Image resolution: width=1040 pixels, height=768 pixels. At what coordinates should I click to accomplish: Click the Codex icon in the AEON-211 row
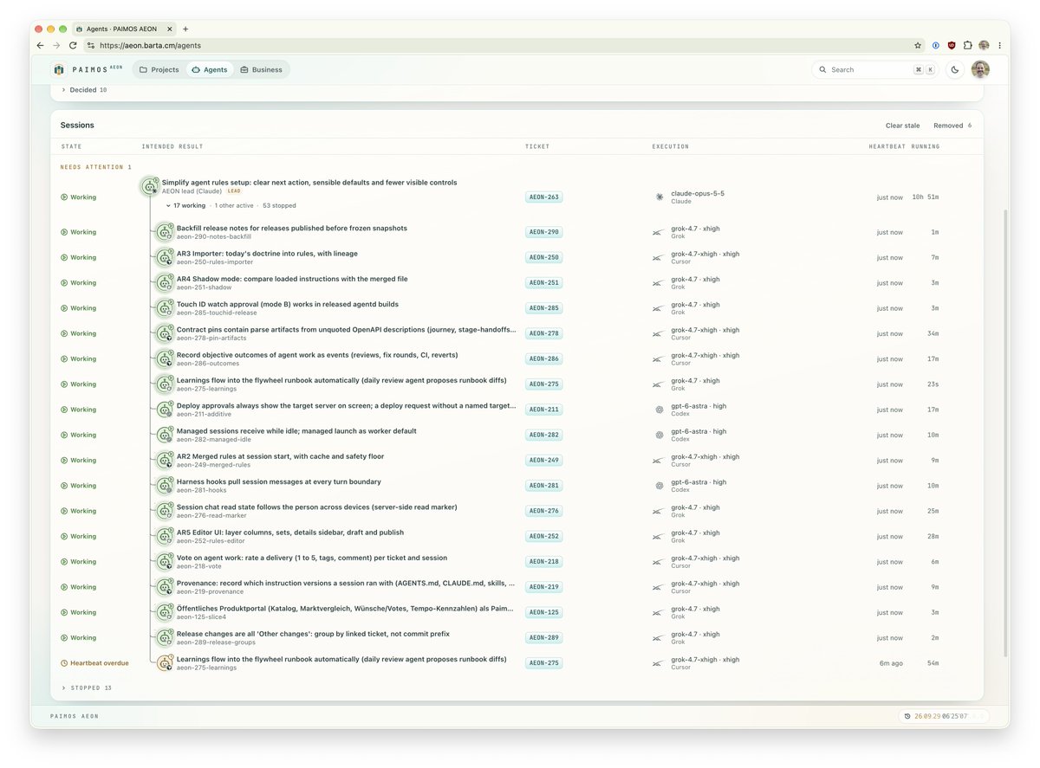[x=660, y=410]
